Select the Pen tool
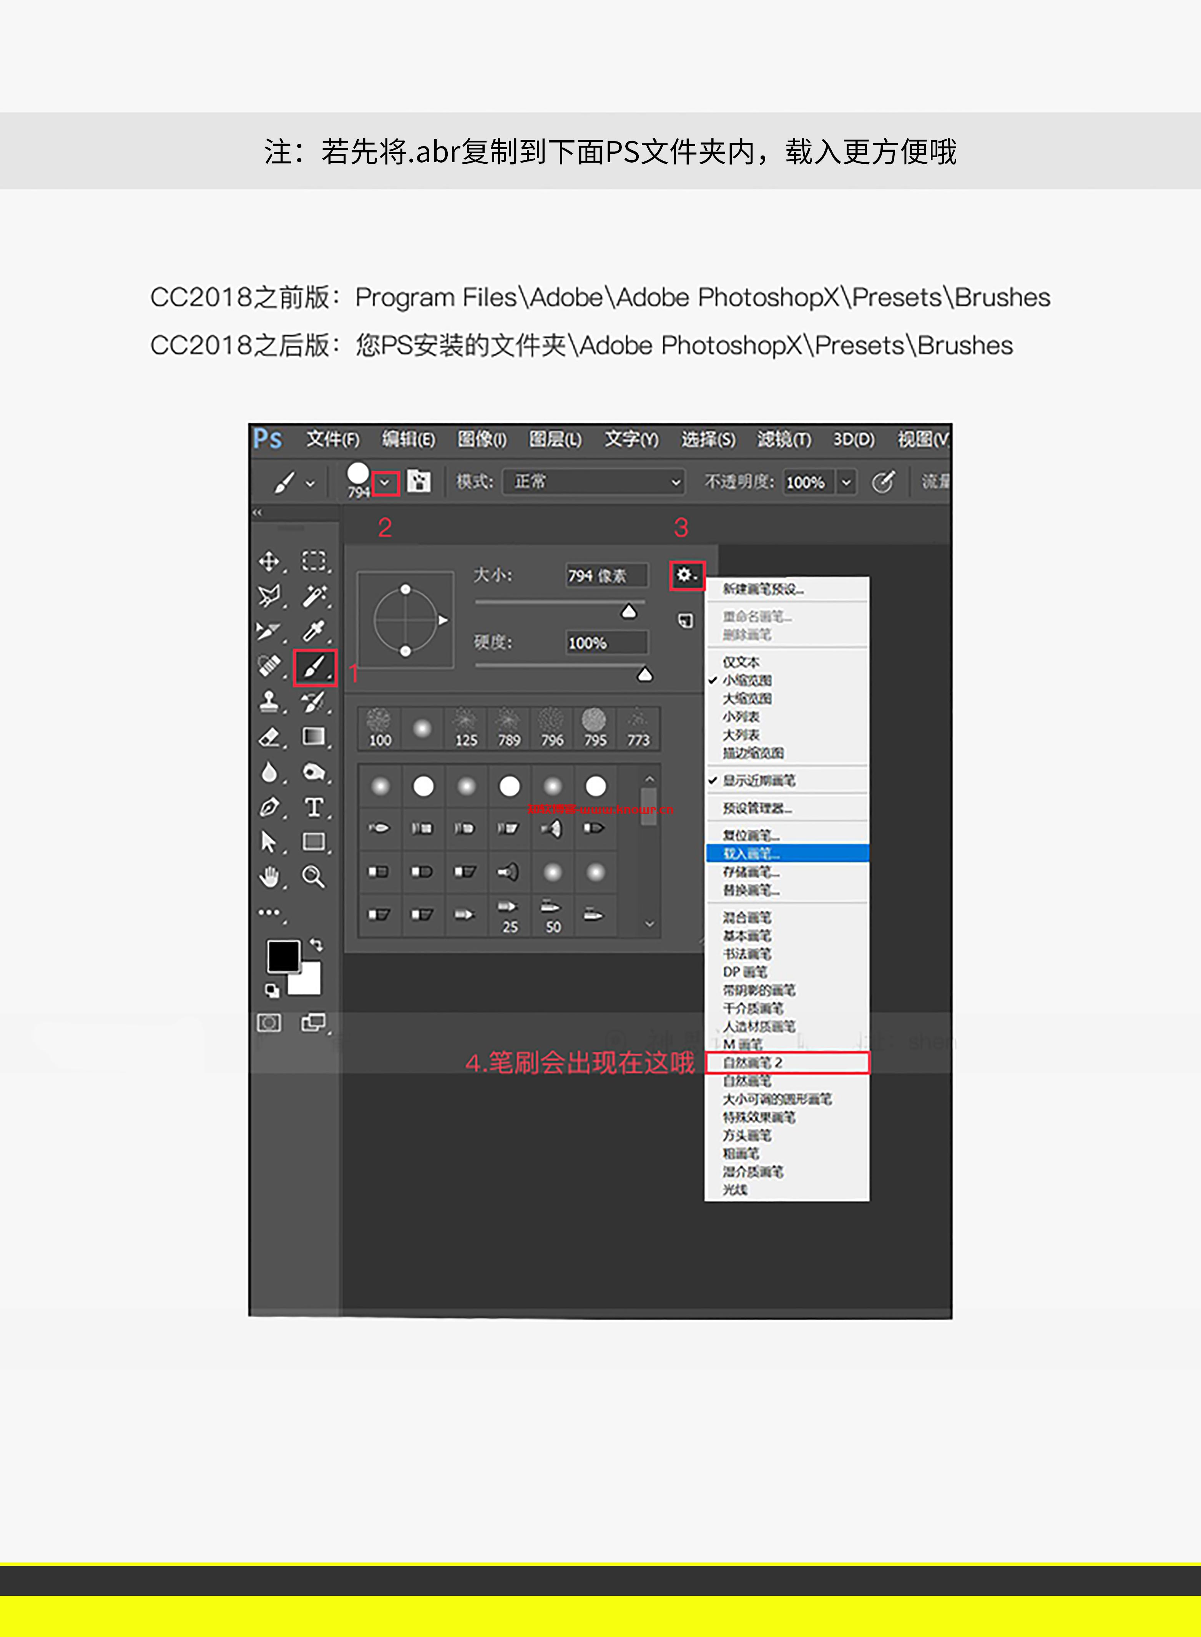 click(x=269, y=807)
